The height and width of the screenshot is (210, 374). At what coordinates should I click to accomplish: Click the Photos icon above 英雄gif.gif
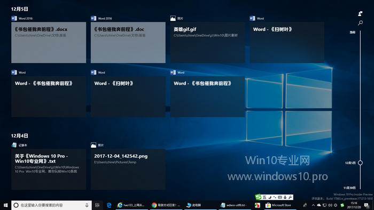coord(173,18)
